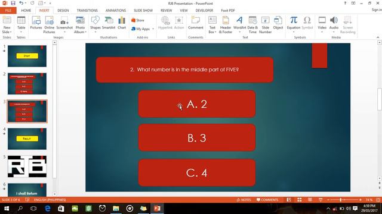Click English (Philippines) language indicator
The image size is (382, 214).
point(50,200)
